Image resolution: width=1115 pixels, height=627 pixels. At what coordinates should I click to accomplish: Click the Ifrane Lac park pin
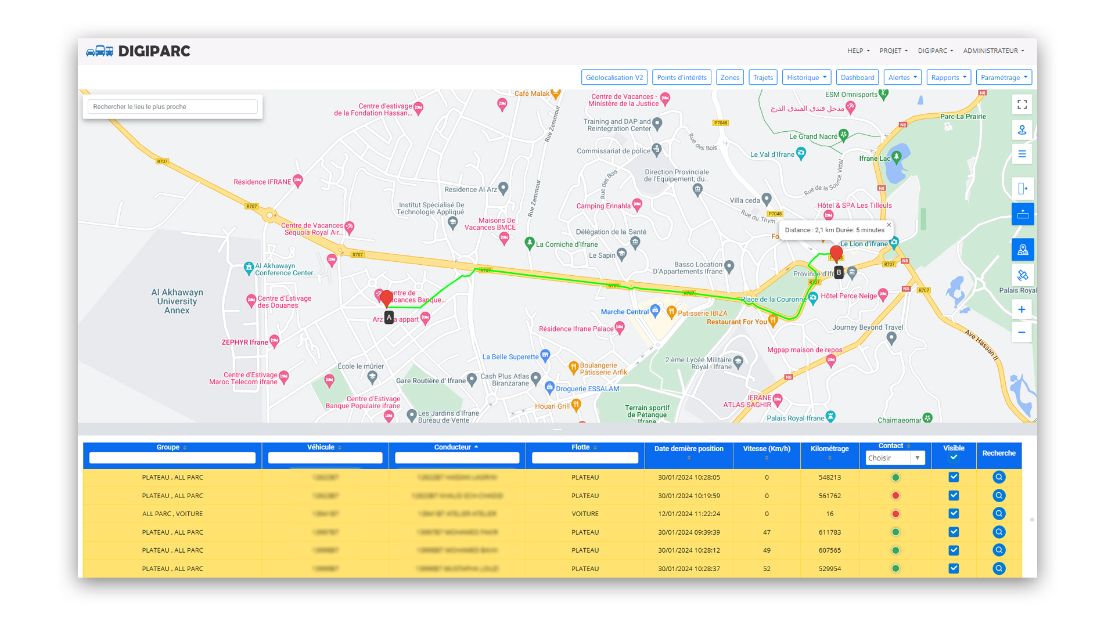click(x=897, y=157)
